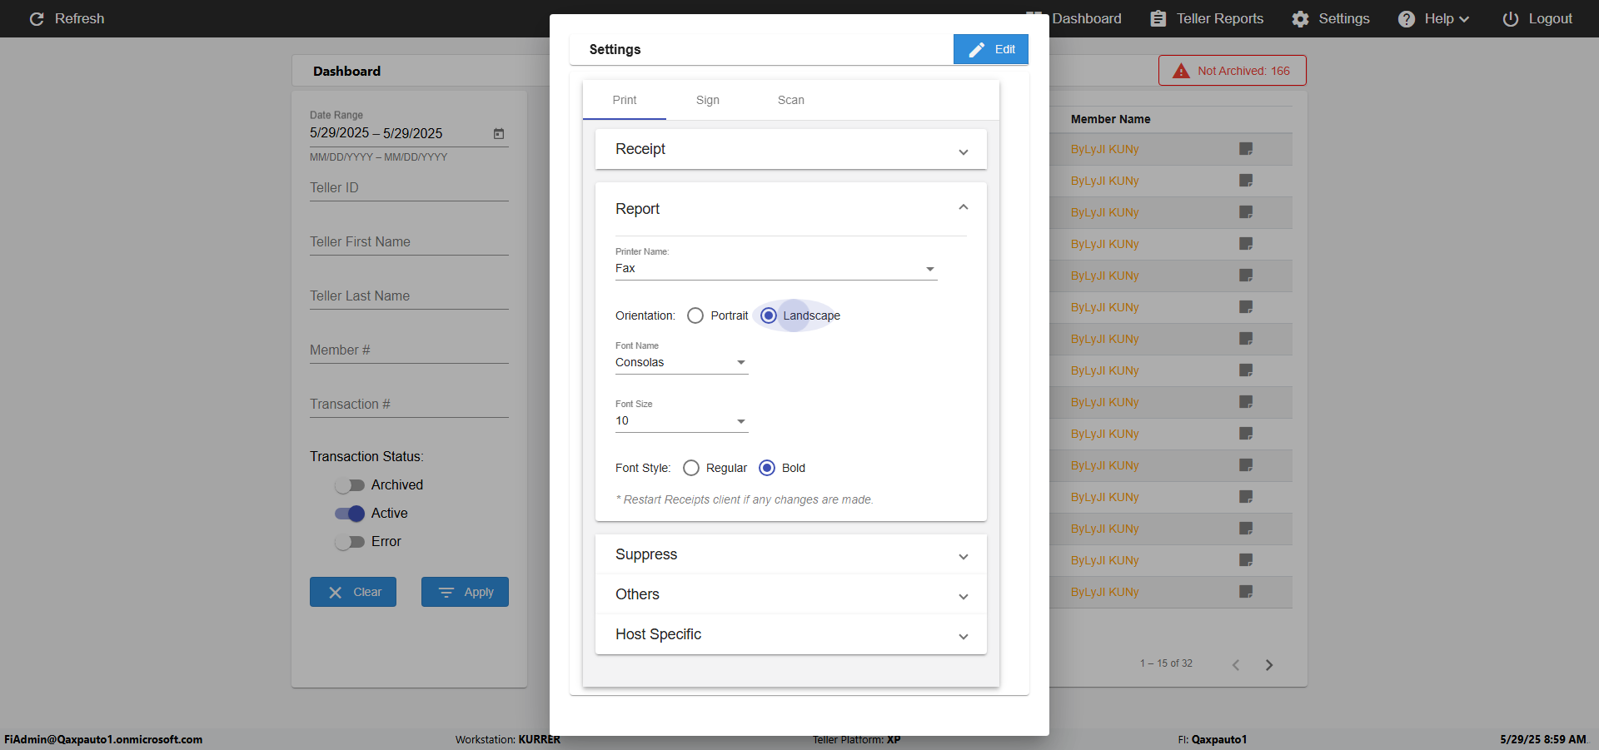Click the Settings gear icon

click(1300, 18)
